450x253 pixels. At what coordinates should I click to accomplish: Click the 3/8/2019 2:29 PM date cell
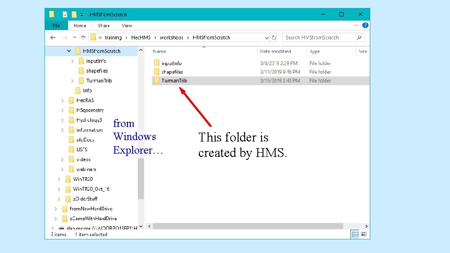click(x=278, y=63)
